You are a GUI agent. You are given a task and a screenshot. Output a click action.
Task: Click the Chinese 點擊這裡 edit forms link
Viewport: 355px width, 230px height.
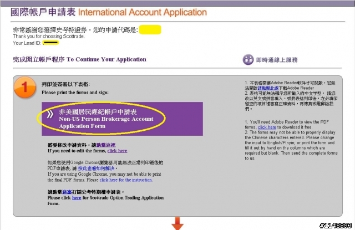pyautogui.click(x=106, y=145)
